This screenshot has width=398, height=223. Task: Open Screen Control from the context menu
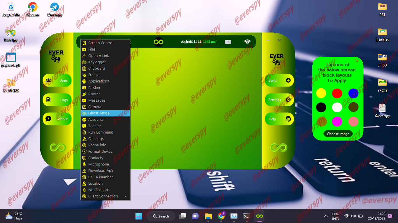(105, 43)
